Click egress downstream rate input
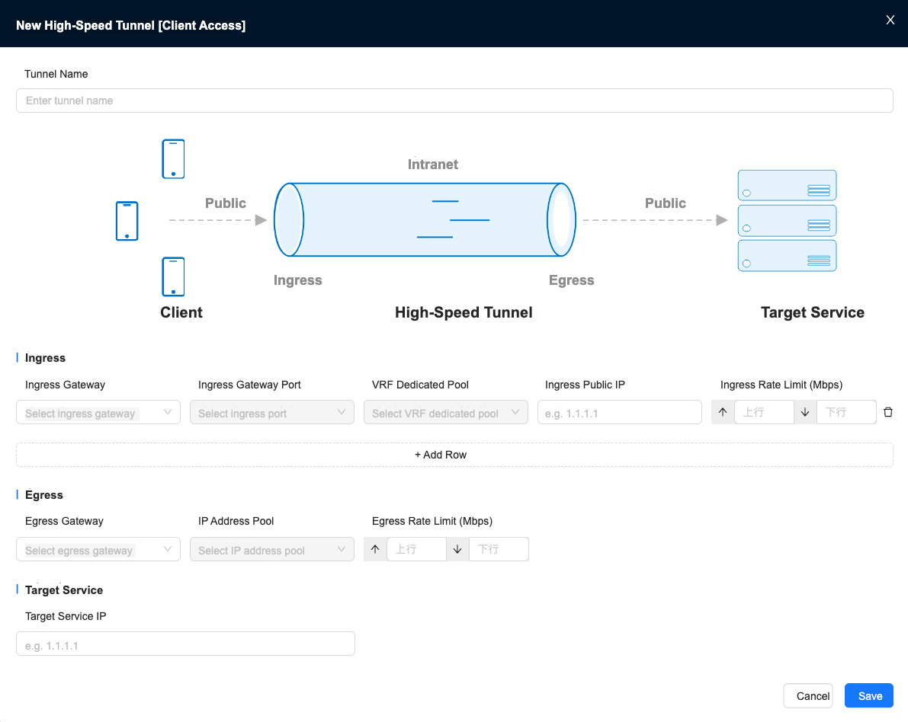The width and height of the screenshot is (908, 722). pyautogui.click(x=498, y=550)
